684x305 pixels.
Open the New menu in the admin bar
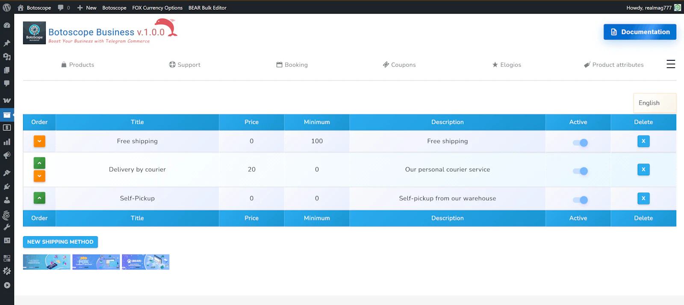coord(87,8)
